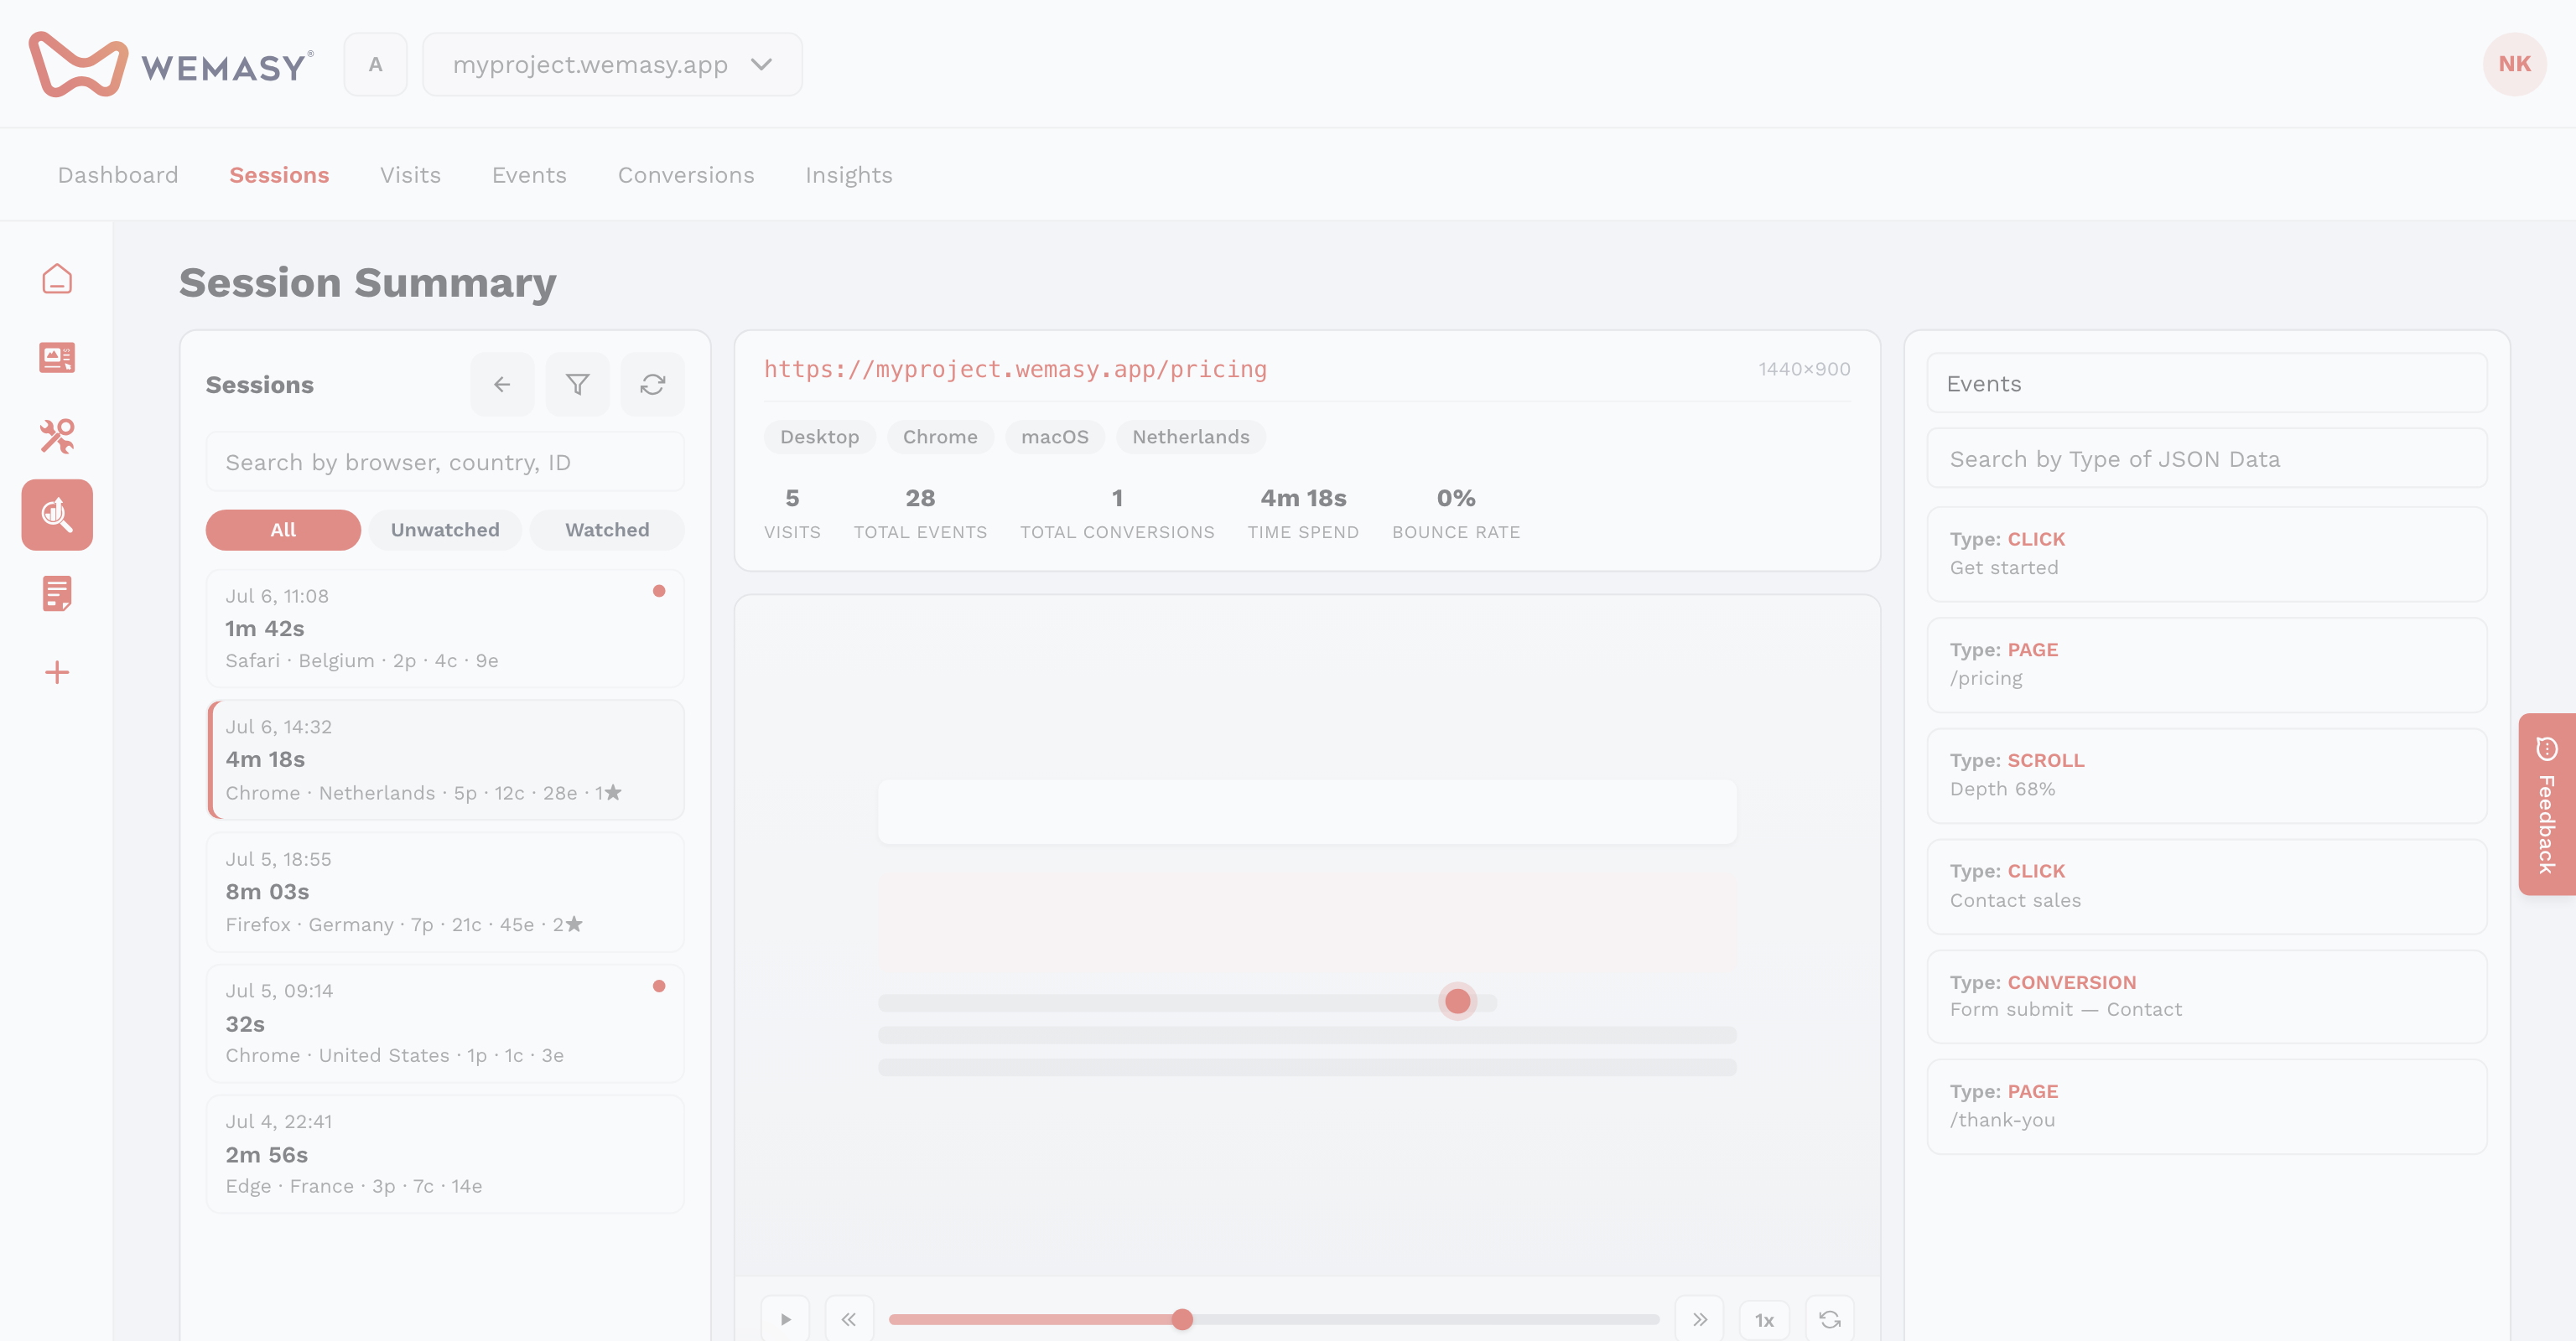Open the SCROLL Depth 68% event
Screen dimensions: 2576x1341
(x=2207, y=775)
